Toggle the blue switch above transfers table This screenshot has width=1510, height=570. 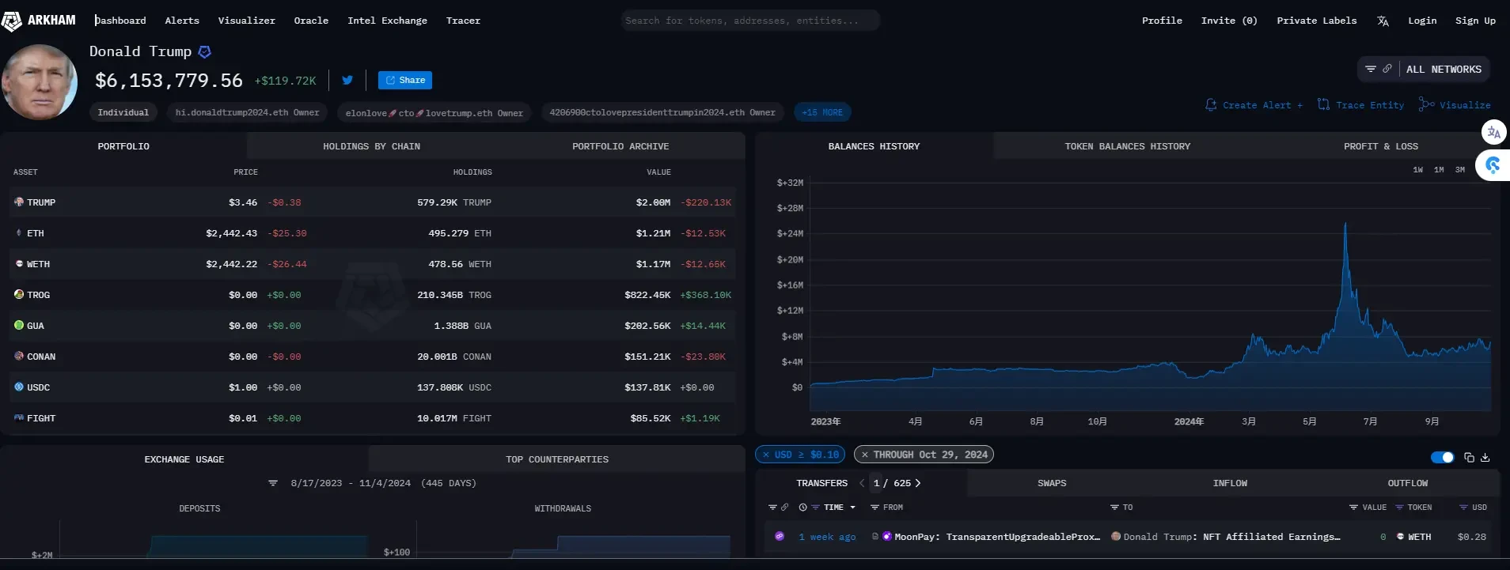(x=1442, y=457)
